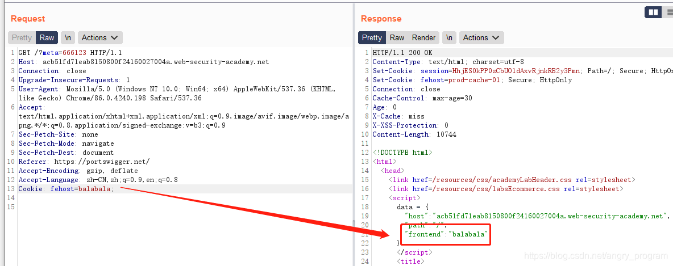Click the Cookie: fehost=balabala; line
The image size is (673, 266).
pos(66,189)
